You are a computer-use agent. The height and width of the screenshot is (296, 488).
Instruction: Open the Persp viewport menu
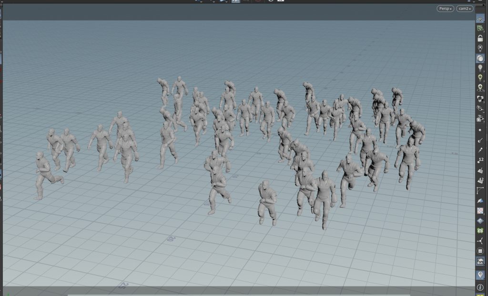click(446, 9)
